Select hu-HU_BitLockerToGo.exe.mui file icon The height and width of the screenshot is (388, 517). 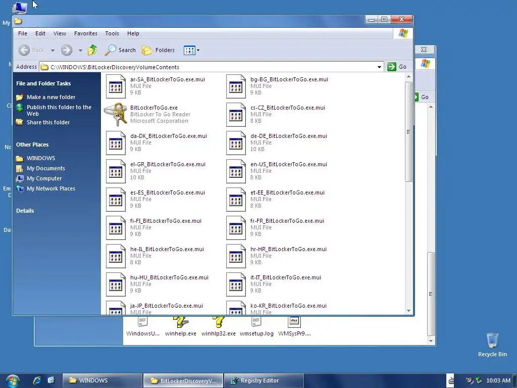[x=116, y=285]
